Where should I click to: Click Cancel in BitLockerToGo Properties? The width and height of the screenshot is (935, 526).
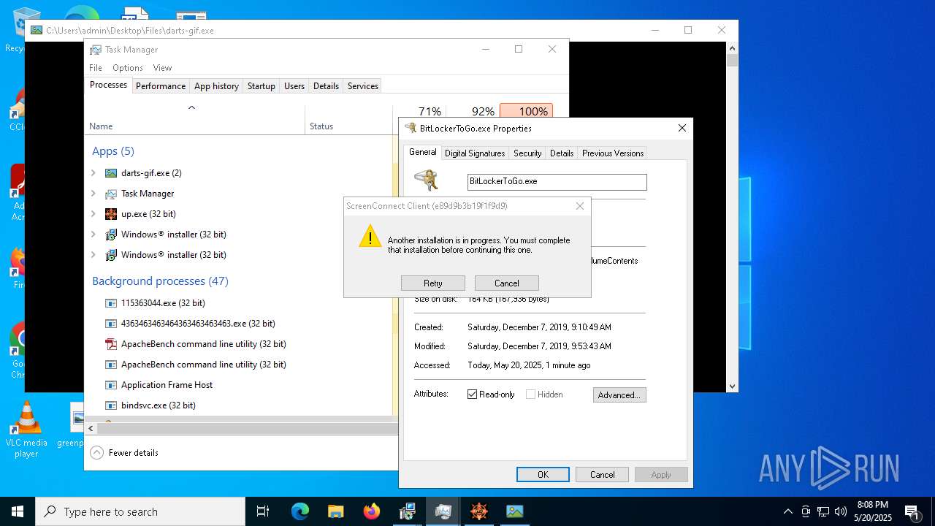coord(602,475)
